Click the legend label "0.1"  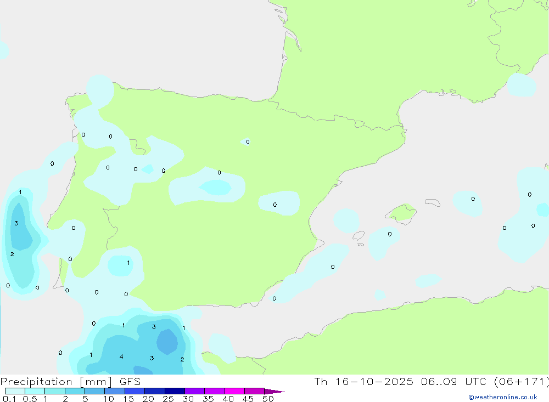click(9, 399)
